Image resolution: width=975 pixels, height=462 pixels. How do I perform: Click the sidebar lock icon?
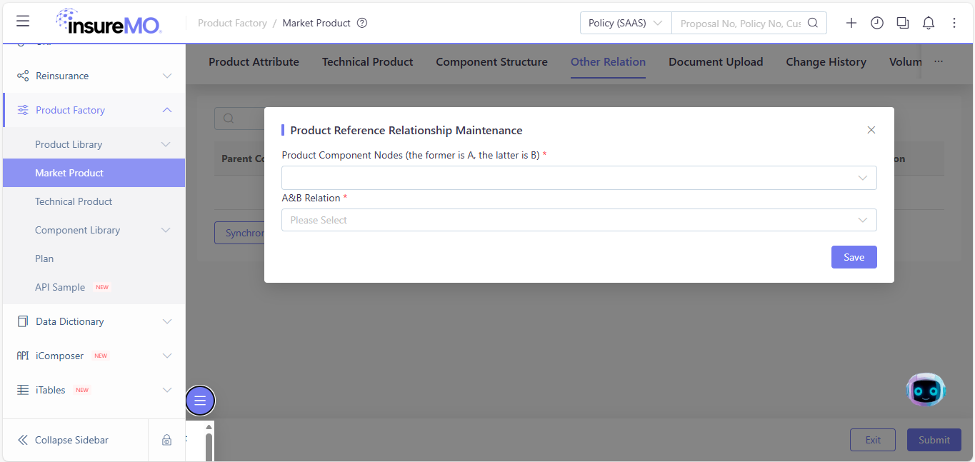(x=166, y=440)
